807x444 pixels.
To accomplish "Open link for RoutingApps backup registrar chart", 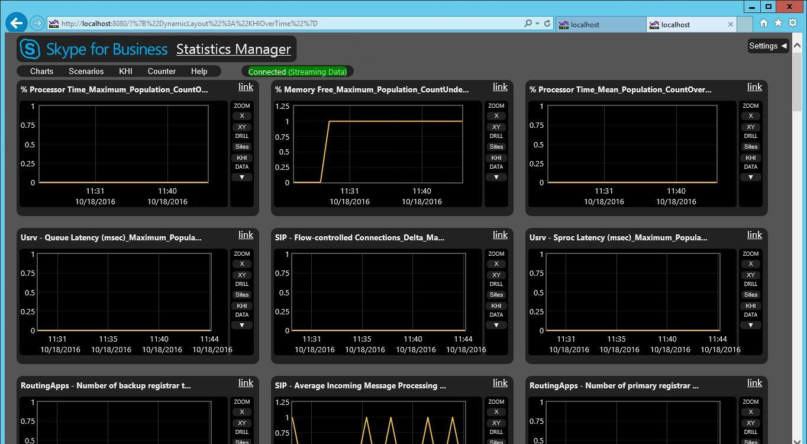I will tap(246, 383).
